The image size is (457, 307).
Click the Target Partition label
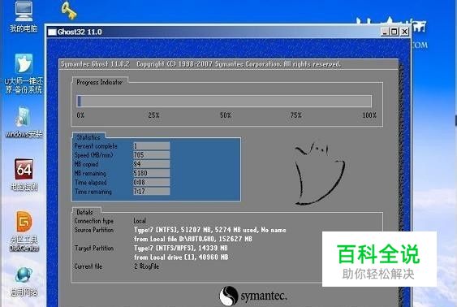click(x=94, y=248)
